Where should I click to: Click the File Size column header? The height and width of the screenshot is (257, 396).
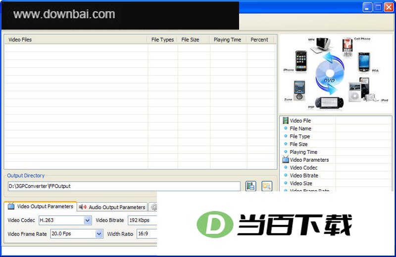(194, 40)
